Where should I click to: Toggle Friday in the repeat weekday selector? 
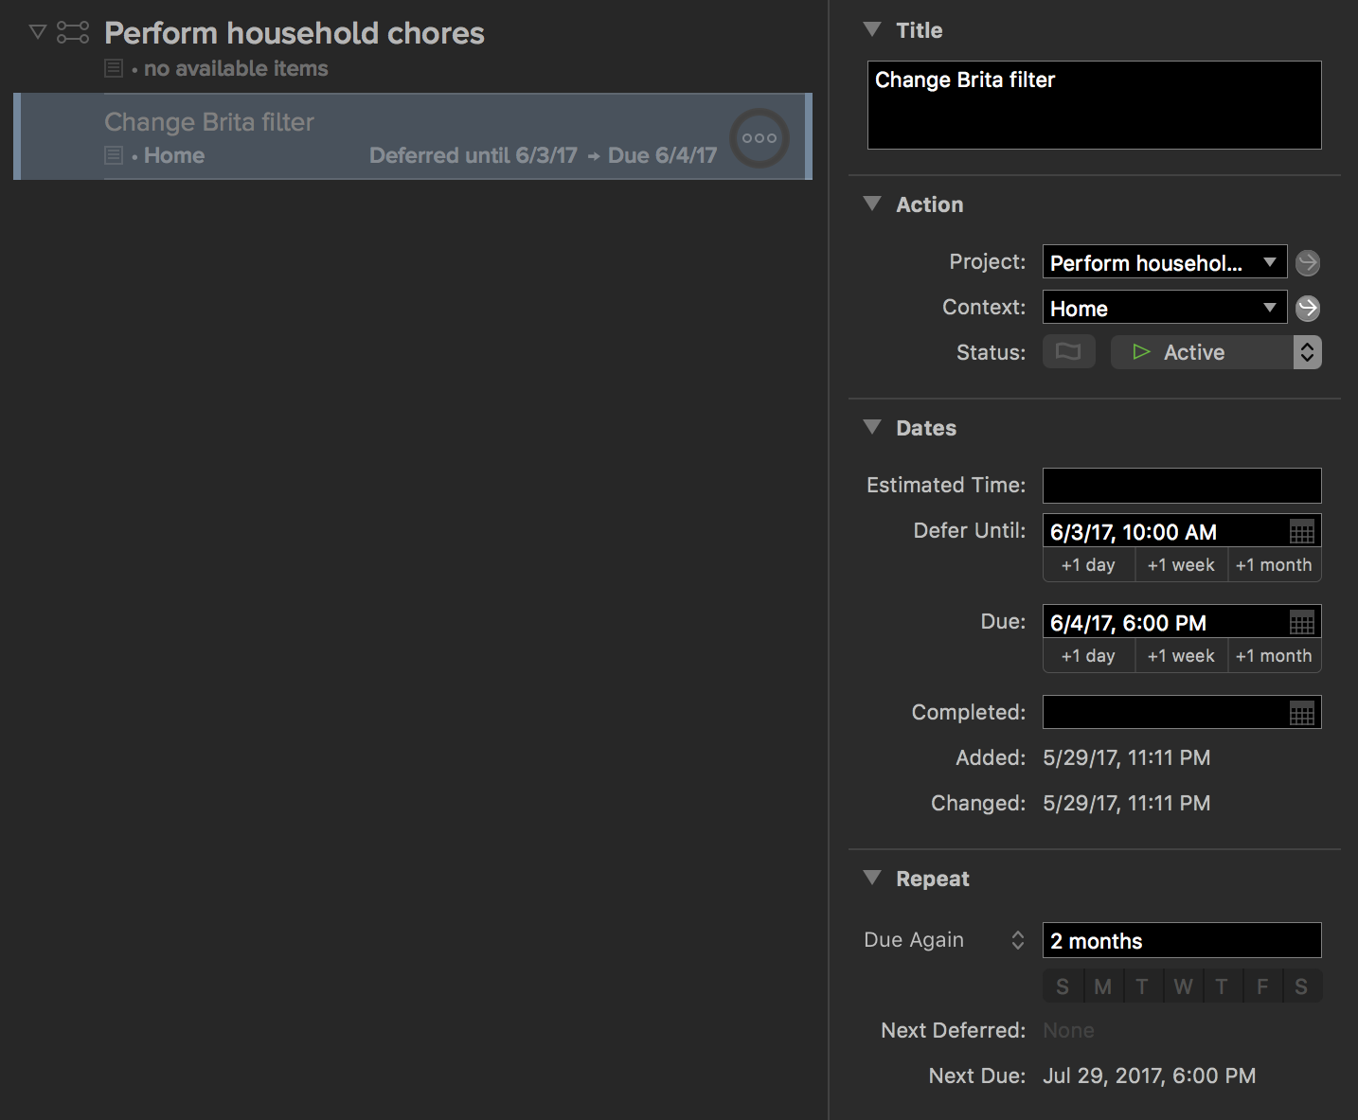click(x=1261, y=987)
